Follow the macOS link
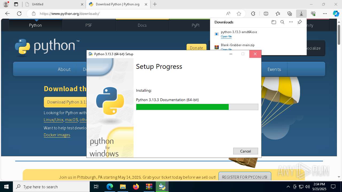This screenshot has width=342, height=192. coord(71,120)
